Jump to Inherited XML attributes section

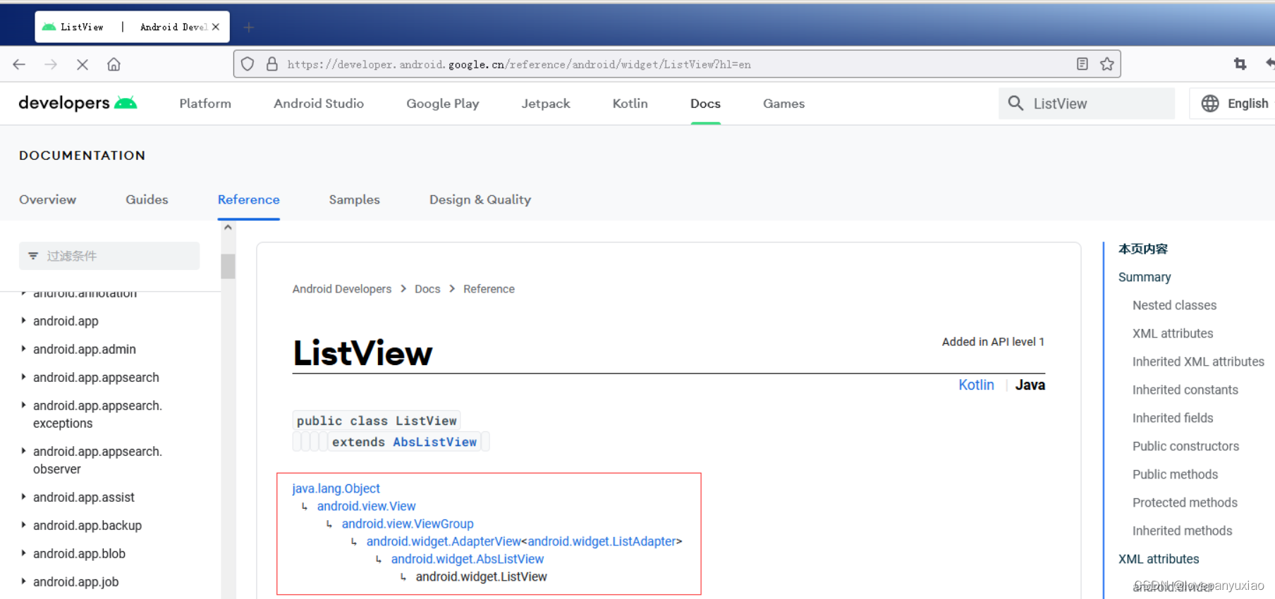click(x=1198, y=362)
